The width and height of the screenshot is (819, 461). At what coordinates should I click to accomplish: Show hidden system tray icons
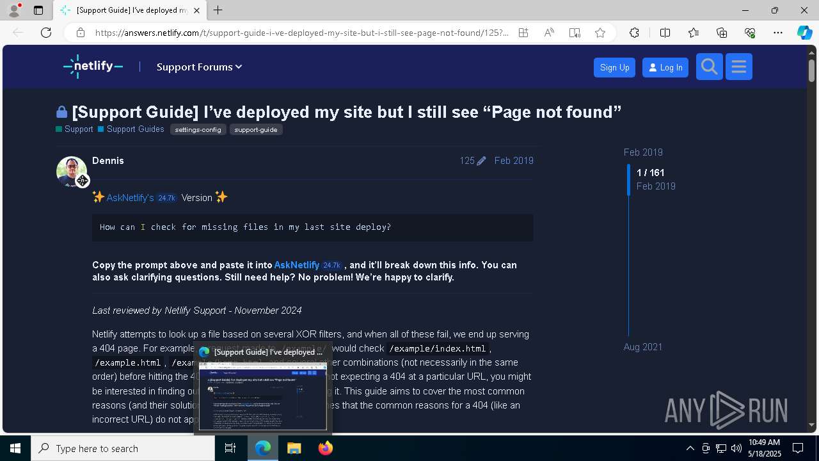(690, 448)
